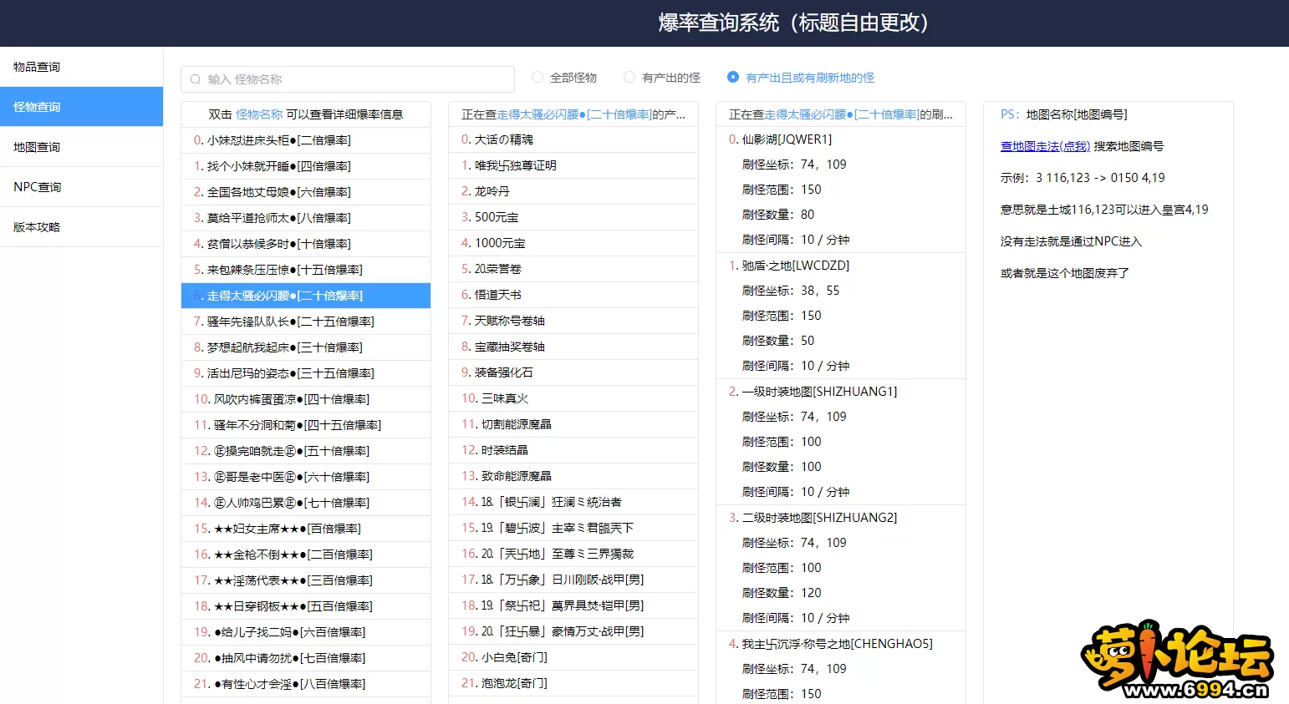Select monster row 21 [八百倍爆率]
This screenshot has height=704, width=1289.
(306, 684)
